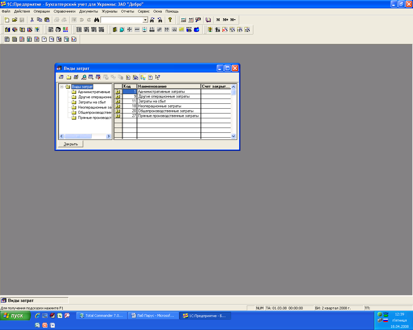The width and height of the screenshot is (413, 330).
Task: Open the Документы menu
Action: (x=88, y=11)
